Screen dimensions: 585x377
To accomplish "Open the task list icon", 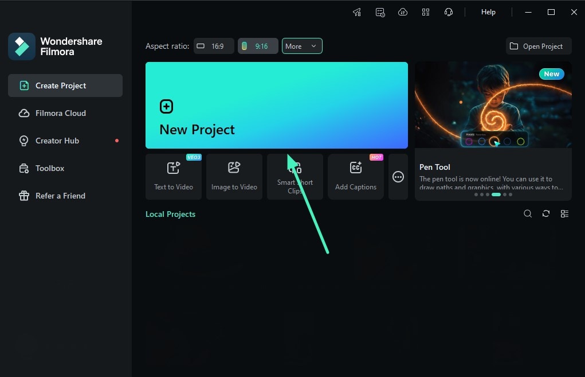I will pyautogui.click(x=380, y=11).
